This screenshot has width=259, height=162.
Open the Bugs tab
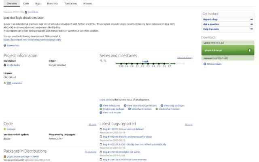click(38, 4)
